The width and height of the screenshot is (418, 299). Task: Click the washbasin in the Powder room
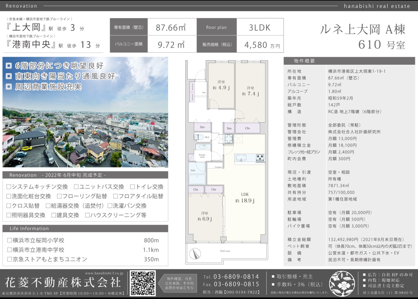(202, 147)
